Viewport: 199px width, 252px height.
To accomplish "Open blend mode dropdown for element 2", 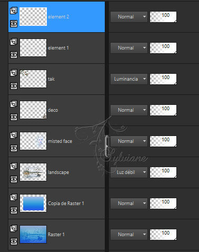I will 129,17.
